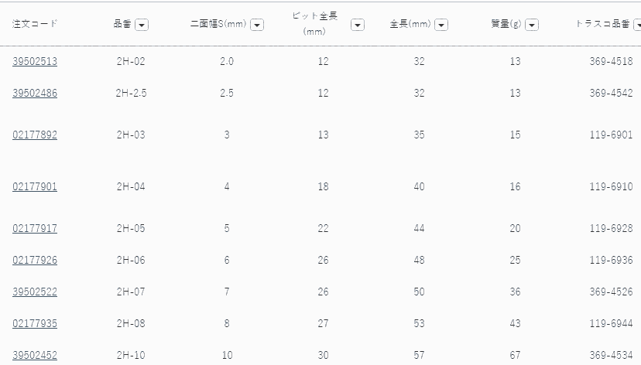The height and width of the screenshot is (365, 641).
Task: Open order code link 39502522
Action: pyautogui.click(x=35, y=292)
